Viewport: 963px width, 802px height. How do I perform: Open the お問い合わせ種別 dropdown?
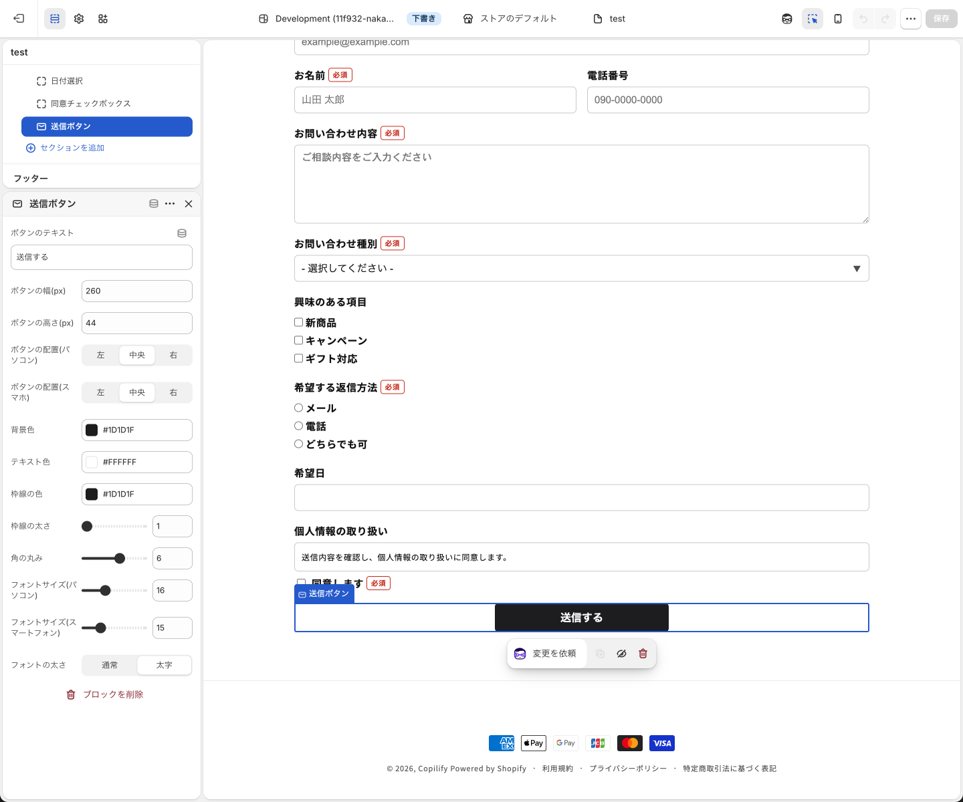[582, 269]
